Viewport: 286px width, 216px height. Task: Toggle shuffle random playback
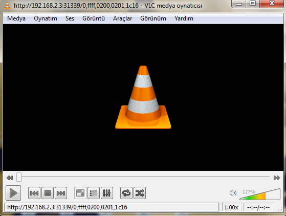click(140, 193)
